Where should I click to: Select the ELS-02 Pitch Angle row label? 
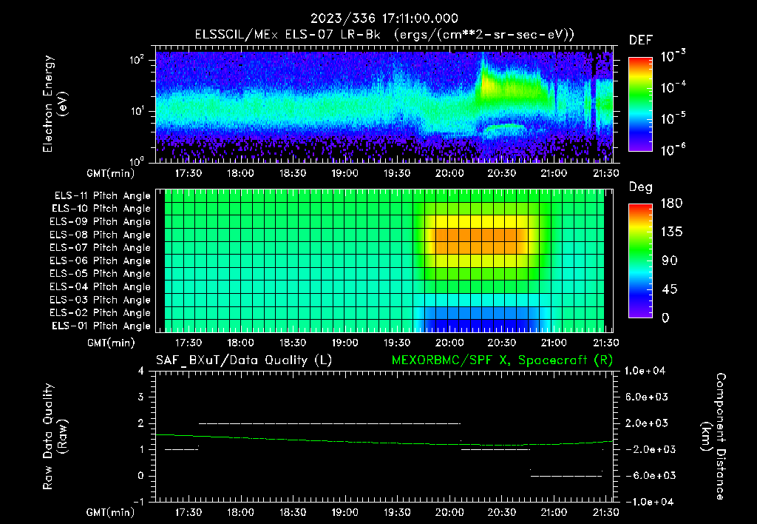101,313
